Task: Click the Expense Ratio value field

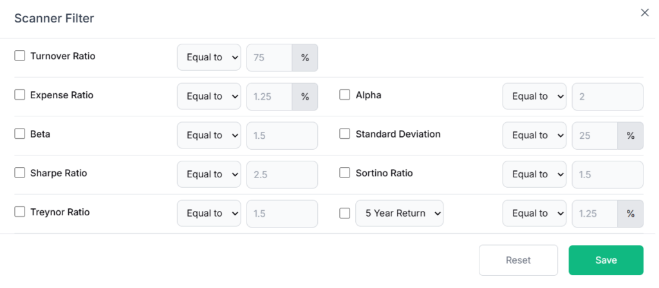Action: tap(270, 96)
